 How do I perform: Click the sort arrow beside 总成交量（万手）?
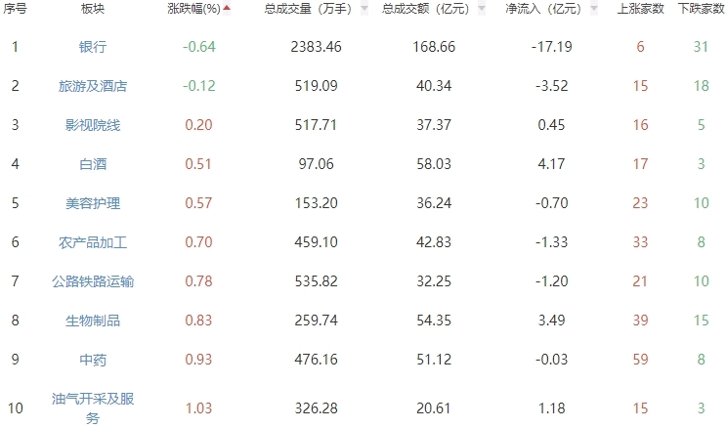click(x=364, y=9)
